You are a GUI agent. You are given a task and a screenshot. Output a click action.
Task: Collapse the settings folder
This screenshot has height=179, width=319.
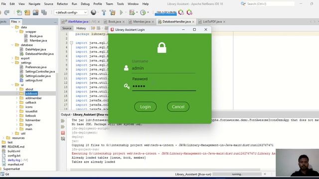(x=12, y=63)
